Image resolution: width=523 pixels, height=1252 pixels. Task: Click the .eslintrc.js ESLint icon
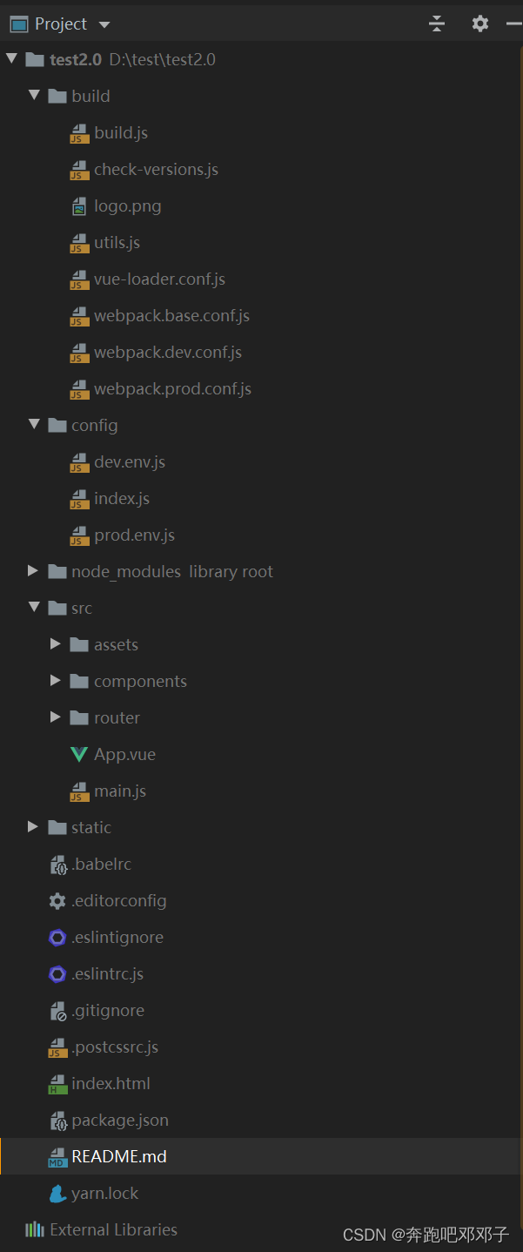57,974
